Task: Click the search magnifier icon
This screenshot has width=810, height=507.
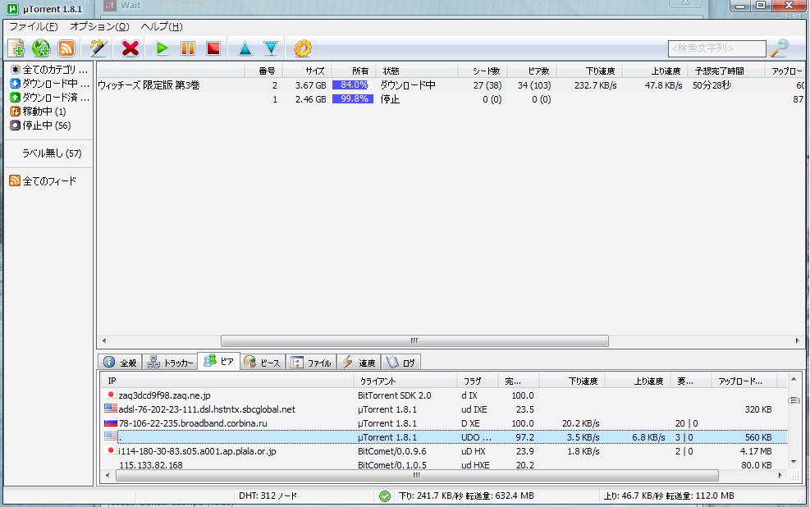Action: click(779, 48)
